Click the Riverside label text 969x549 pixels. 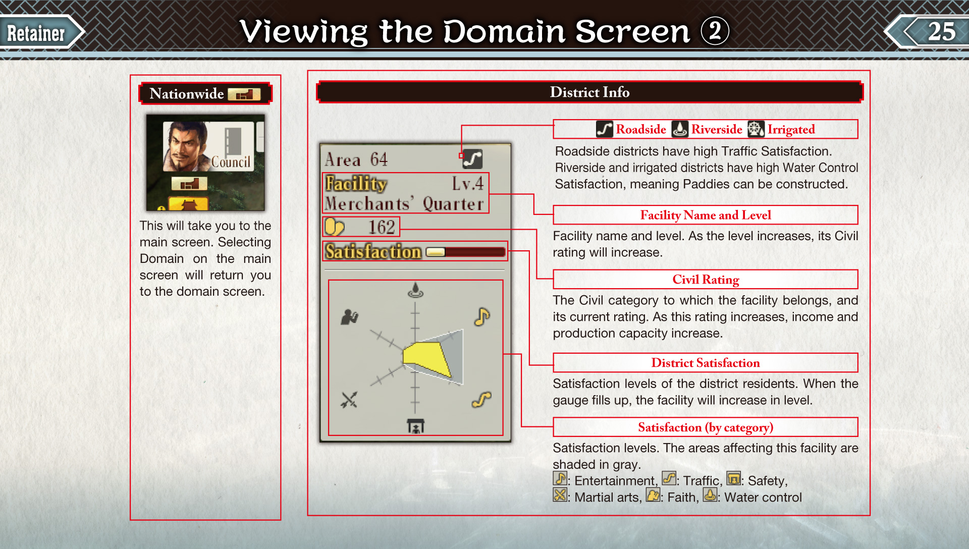point(717,130)
